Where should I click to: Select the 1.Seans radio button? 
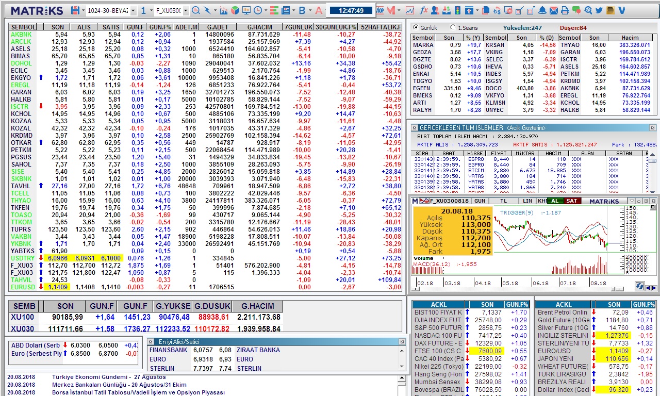point(453,27)
